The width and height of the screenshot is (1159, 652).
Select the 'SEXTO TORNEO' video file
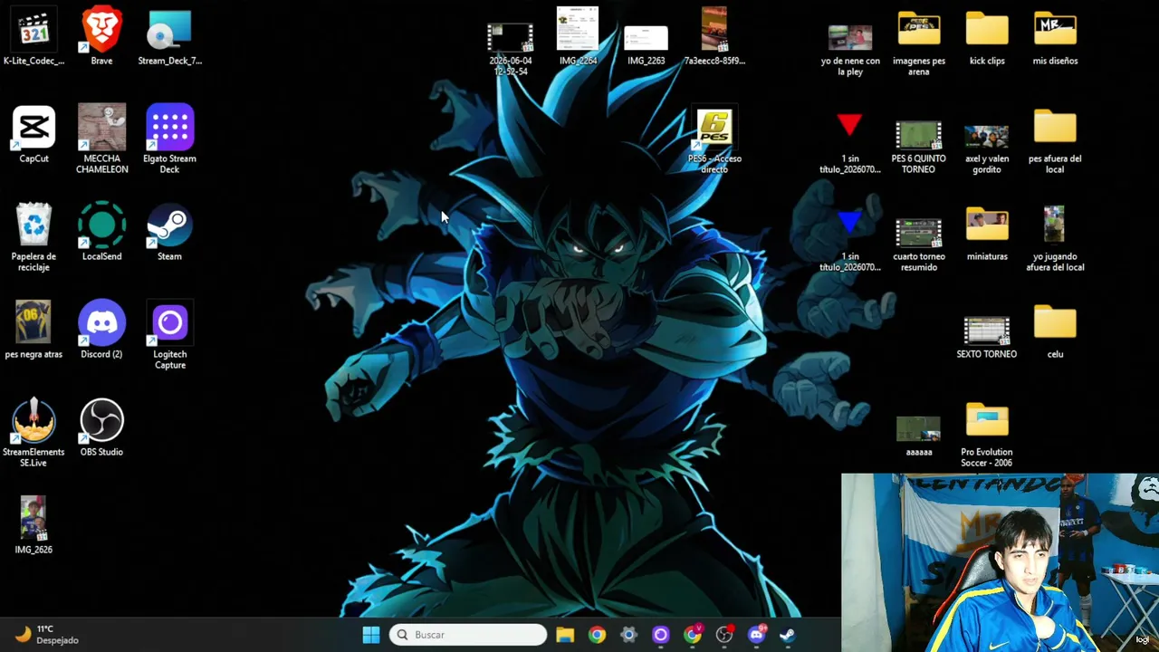987,337
